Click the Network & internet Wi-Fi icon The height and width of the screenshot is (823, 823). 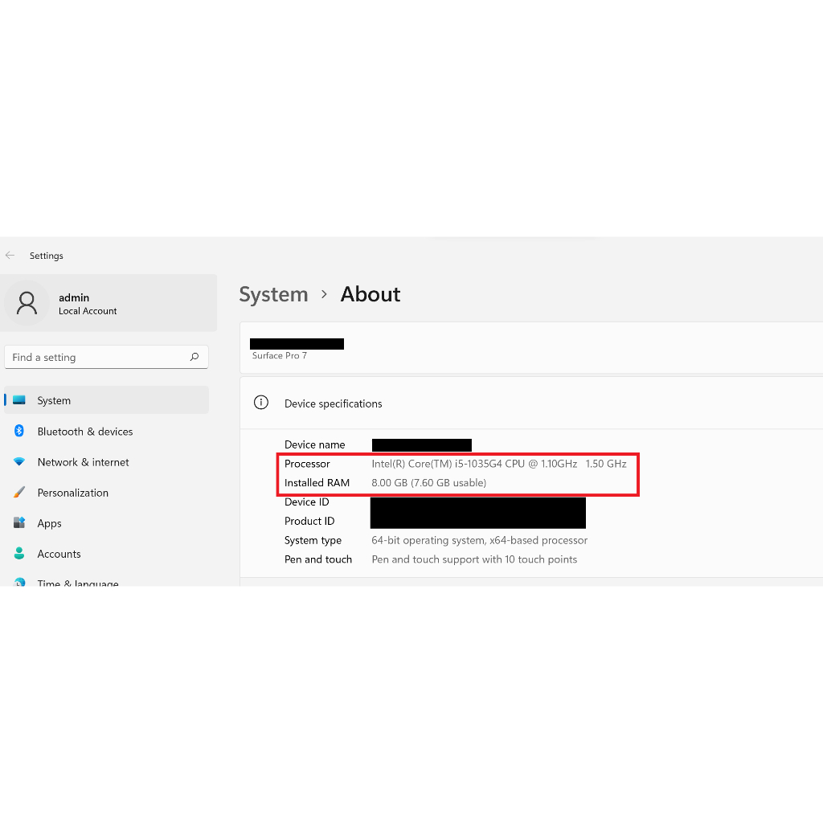(19, 462)
